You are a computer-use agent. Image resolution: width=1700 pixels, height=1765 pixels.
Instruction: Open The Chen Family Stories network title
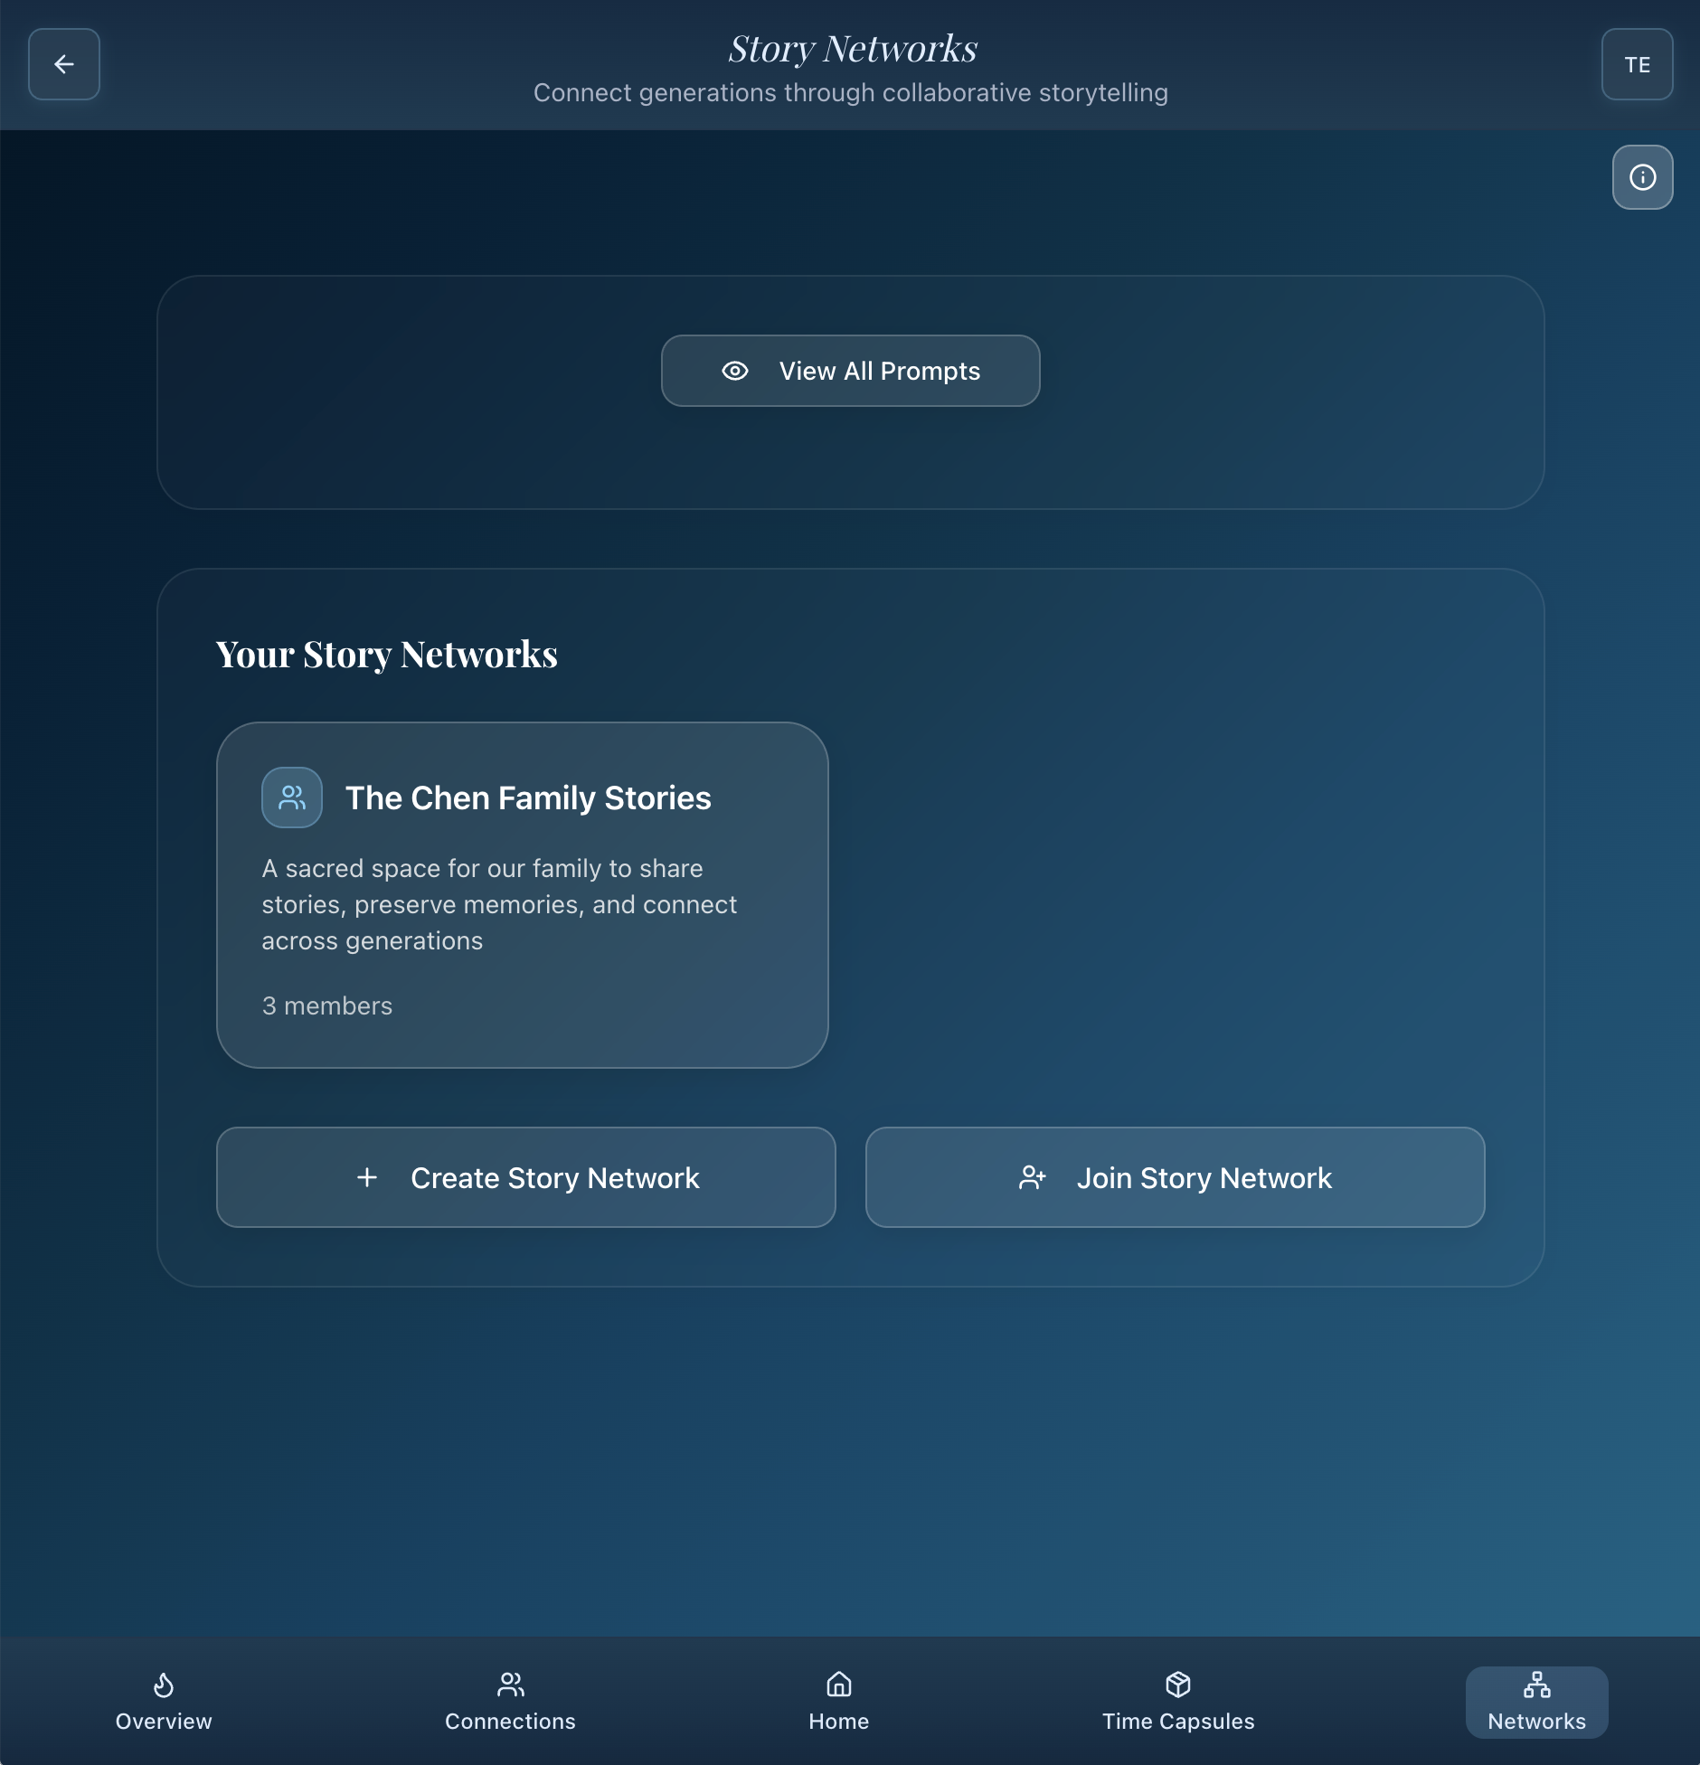pos(528,798)
